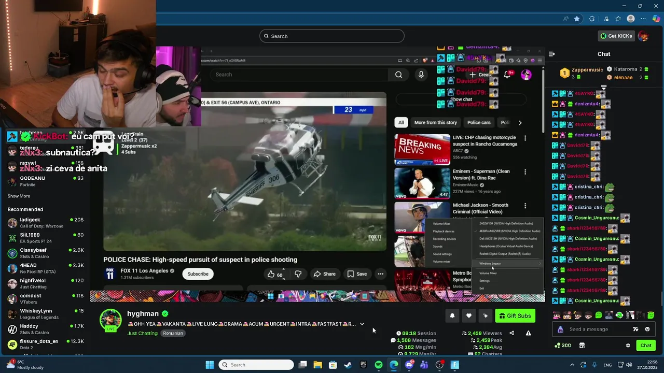Image resolution: width=664 pixels, height=373 pixels.
Task: Open Task View on taskbar
Action: pyautogui.click(x=303, y=365)
